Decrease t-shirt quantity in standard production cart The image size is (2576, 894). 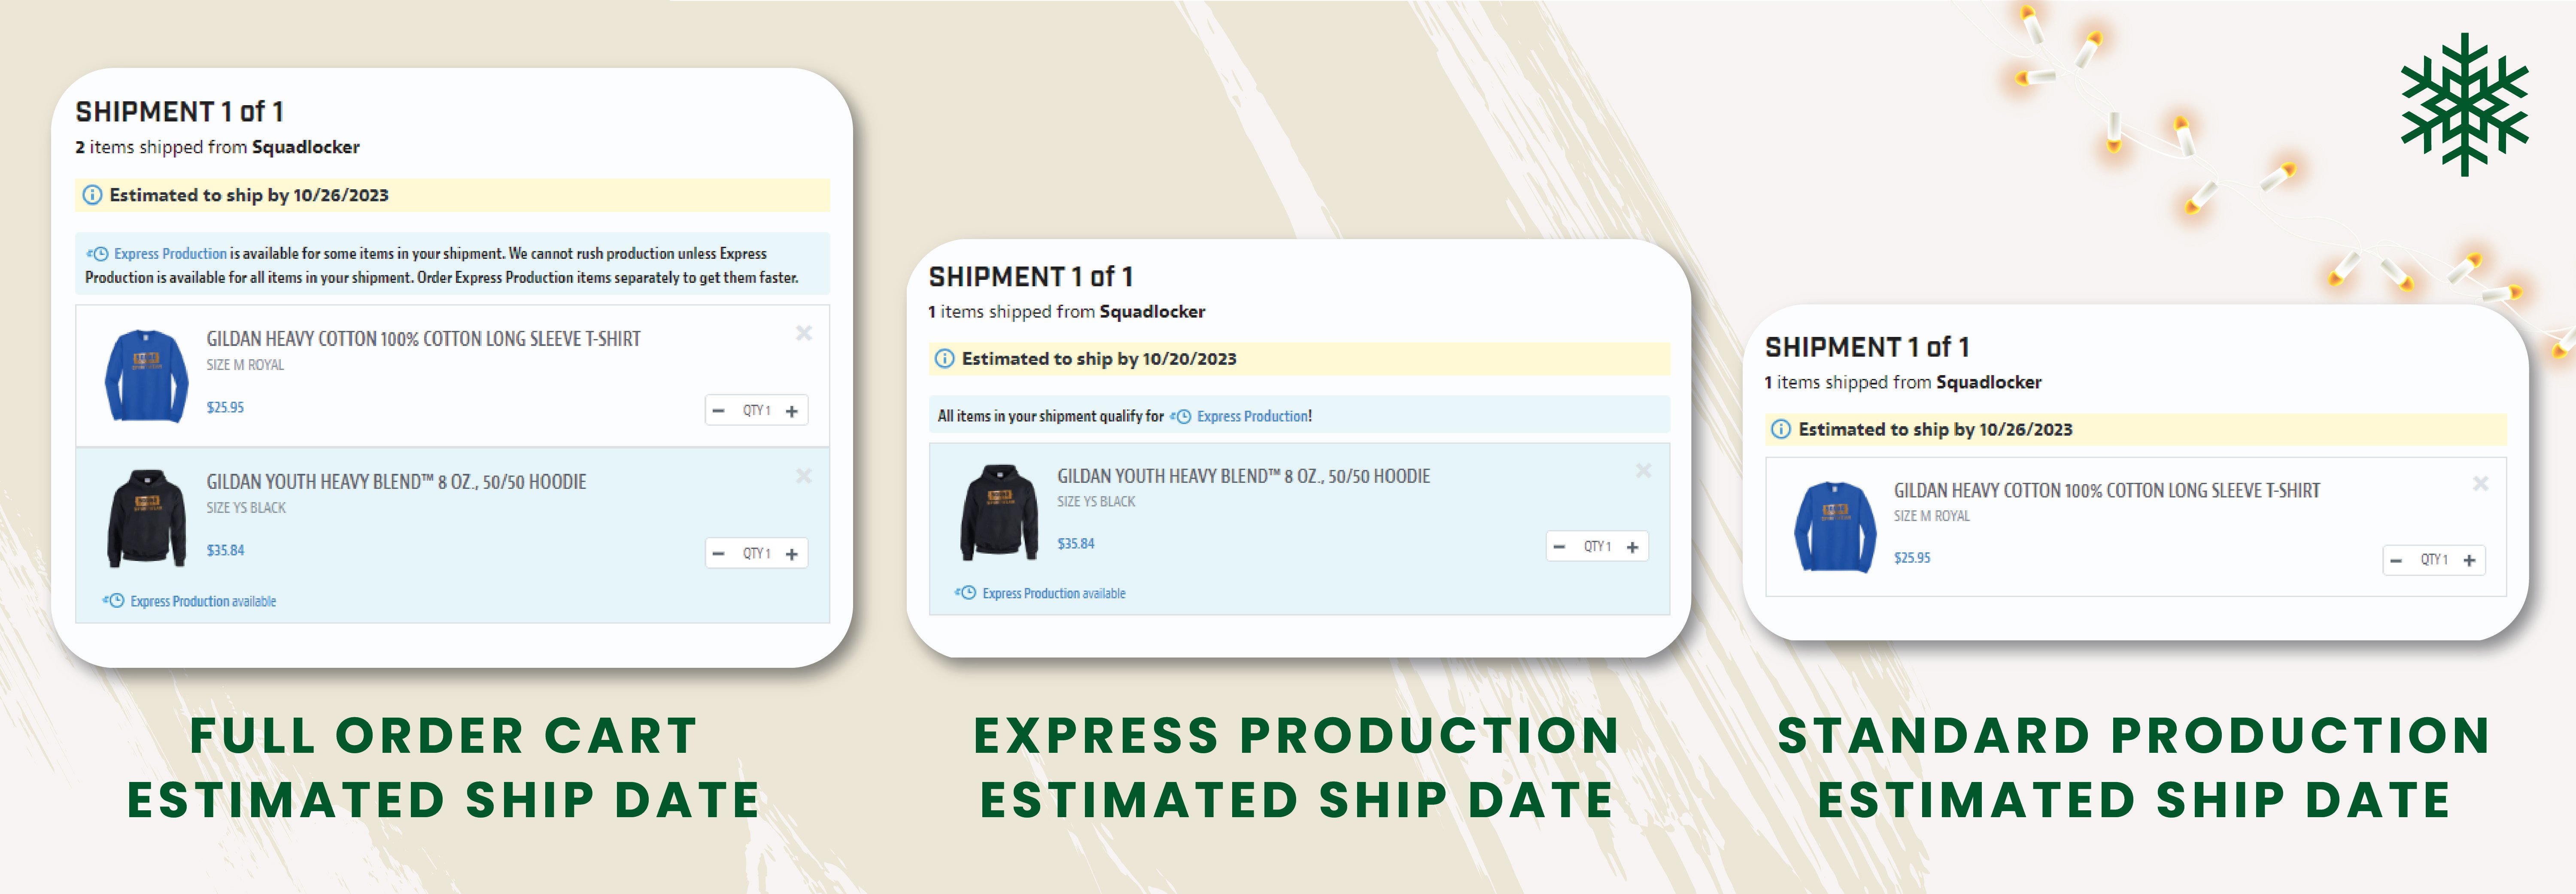[x=2396, y=560]
